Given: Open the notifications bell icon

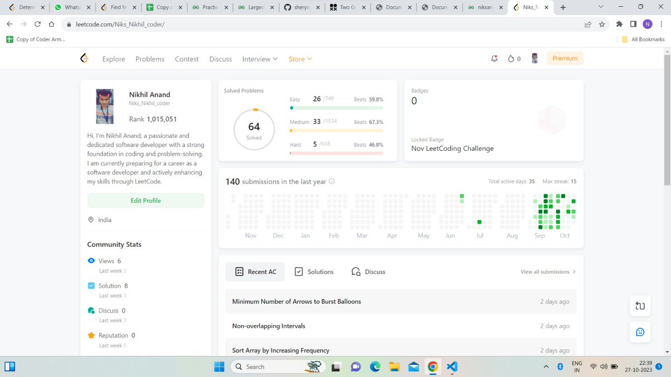Looking at the screenshot, I should (494, 59).
